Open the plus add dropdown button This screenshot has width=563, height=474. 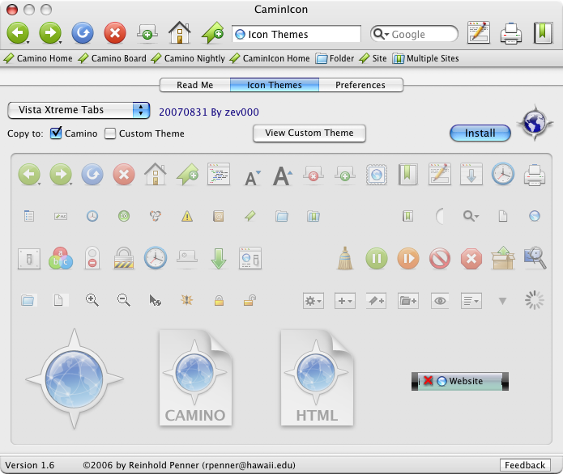(345, 301)
